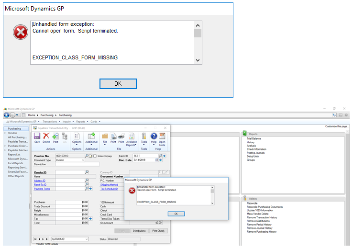Click into the Vendor ID input field

tap(70, 172)
